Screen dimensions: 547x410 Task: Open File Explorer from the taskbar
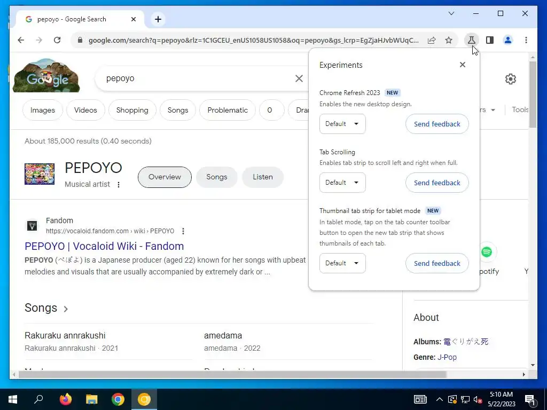[92, 399]
